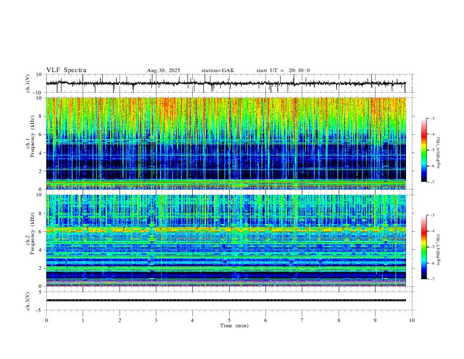Click the time axis tick label '5'
Viewport: 464px width, 359px height.
(229, 320)
